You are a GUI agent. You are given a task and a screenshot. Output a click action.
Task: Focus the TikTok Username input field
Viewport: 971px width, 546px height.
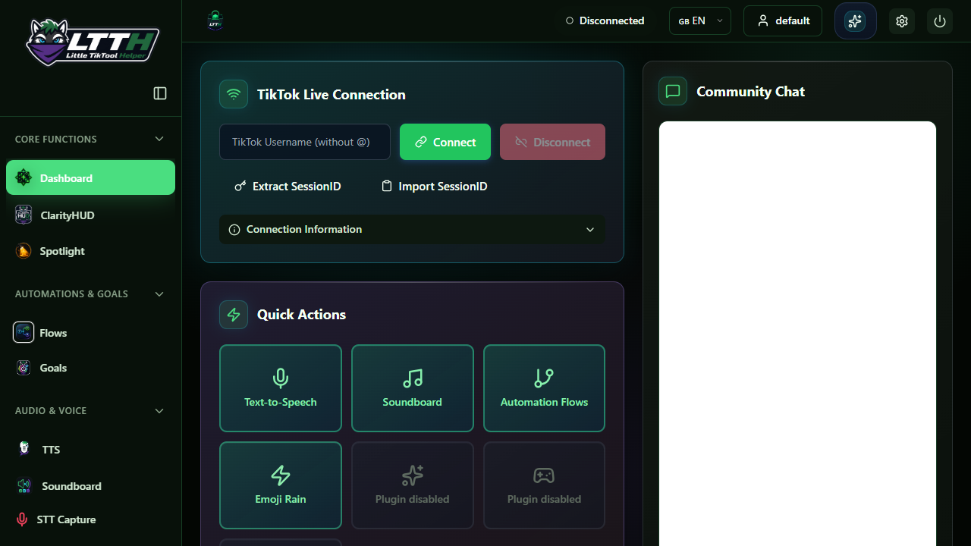(305, 142)
